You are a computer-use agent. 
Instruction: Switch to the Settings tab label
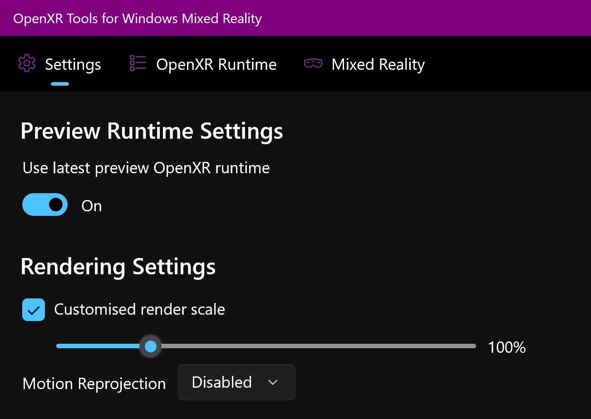tap(73, 64)
